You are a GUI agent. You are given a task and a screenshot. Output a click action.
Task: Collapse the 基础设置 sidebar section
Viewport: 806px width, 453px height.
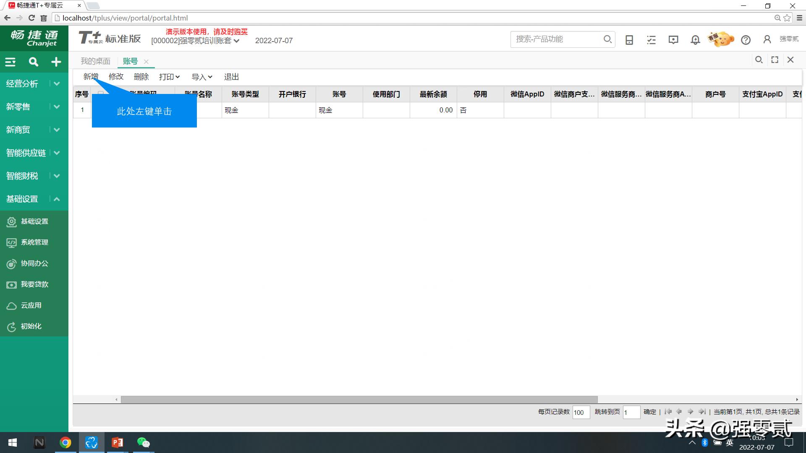[x=57, y=199]
